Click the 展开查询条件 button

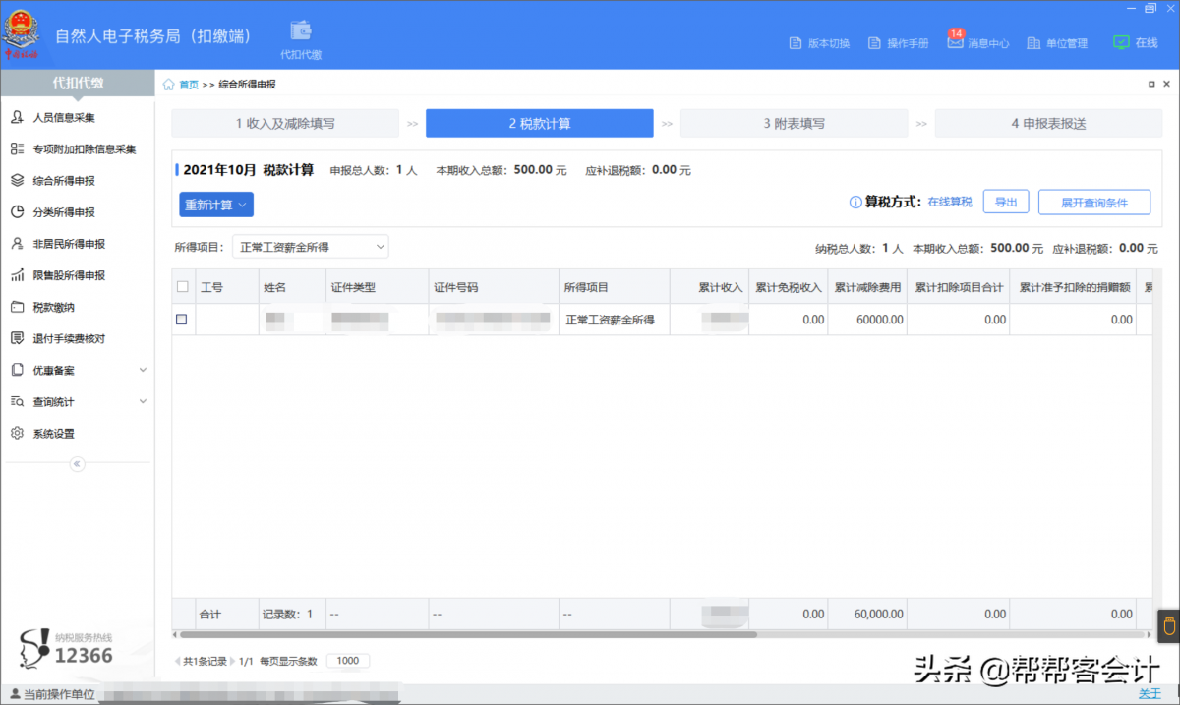click(1093, 202)
